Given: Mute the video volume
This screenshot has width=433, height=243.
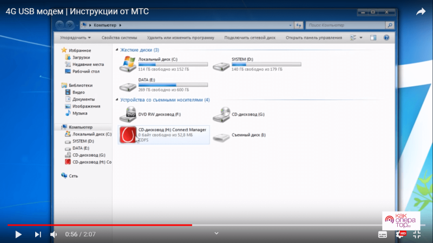Looking at the screenshot, I should [x=54, y=234].
